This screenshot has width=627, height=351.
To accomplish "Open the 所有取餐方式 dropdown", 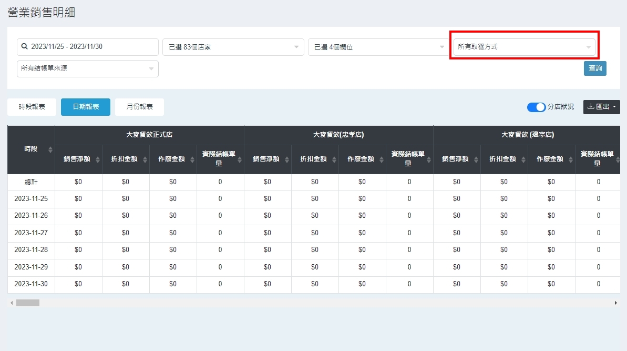I will click(x=524, y=47).
